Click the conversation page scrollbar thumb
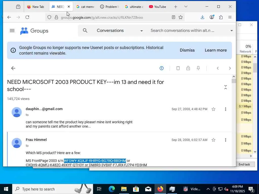 pyautogui.click(x=233, y=81)
